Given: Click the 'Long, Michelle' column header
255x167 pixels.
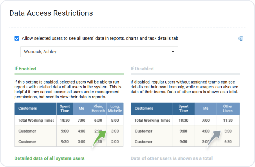Looking at the screenshot, I should click(115, 109).
